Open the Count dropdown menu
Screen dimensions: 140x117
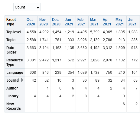pyautogui.click(x=27, y=7)
